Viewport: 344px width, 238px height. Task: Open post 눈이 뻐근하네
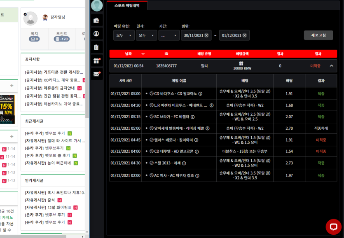pyautogui.click(x=48, y=163)
